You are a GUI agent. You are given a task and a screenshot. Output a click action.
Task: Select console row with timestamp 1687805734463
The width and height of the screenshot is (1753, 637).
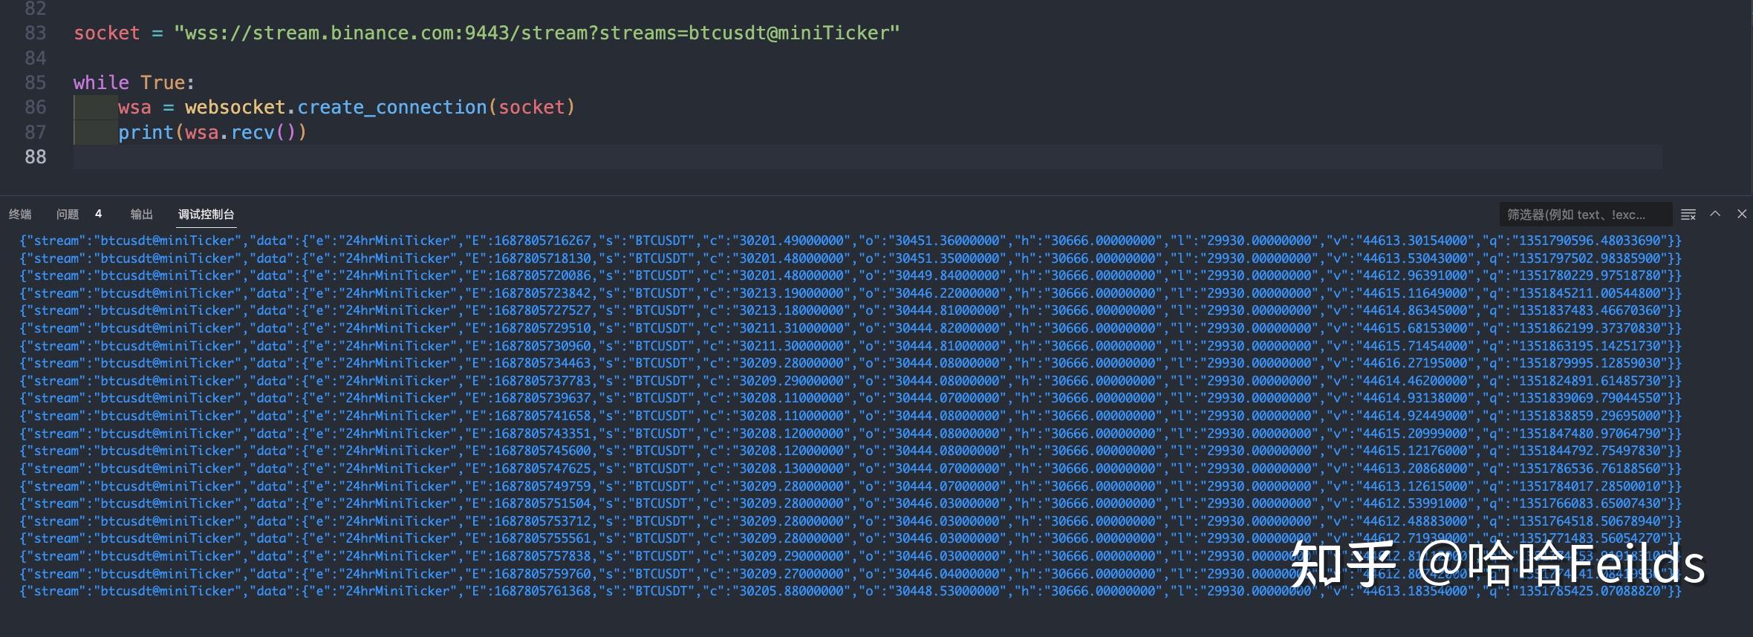tap(851, 363)
